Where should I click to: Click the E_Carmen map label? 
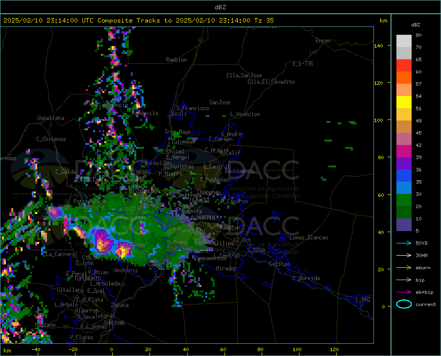[220, 139]
